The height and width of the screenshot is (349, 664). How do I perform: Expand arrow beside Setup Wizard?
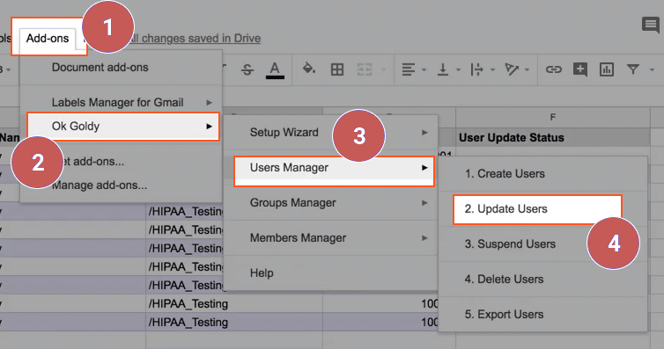tap(424, 133)
